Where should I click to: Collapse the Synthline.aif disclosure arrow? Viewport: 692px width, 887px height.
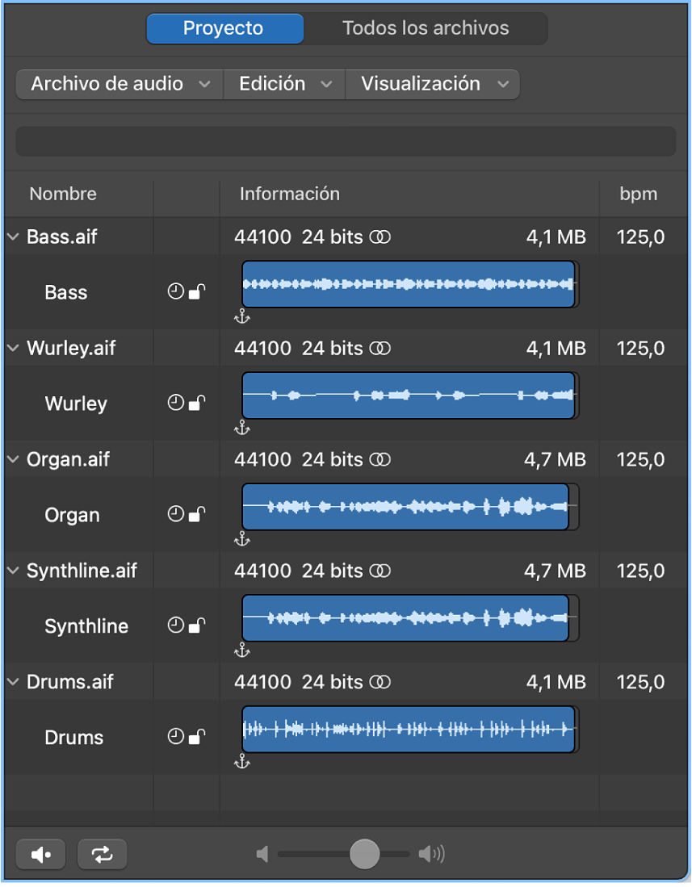13,571
